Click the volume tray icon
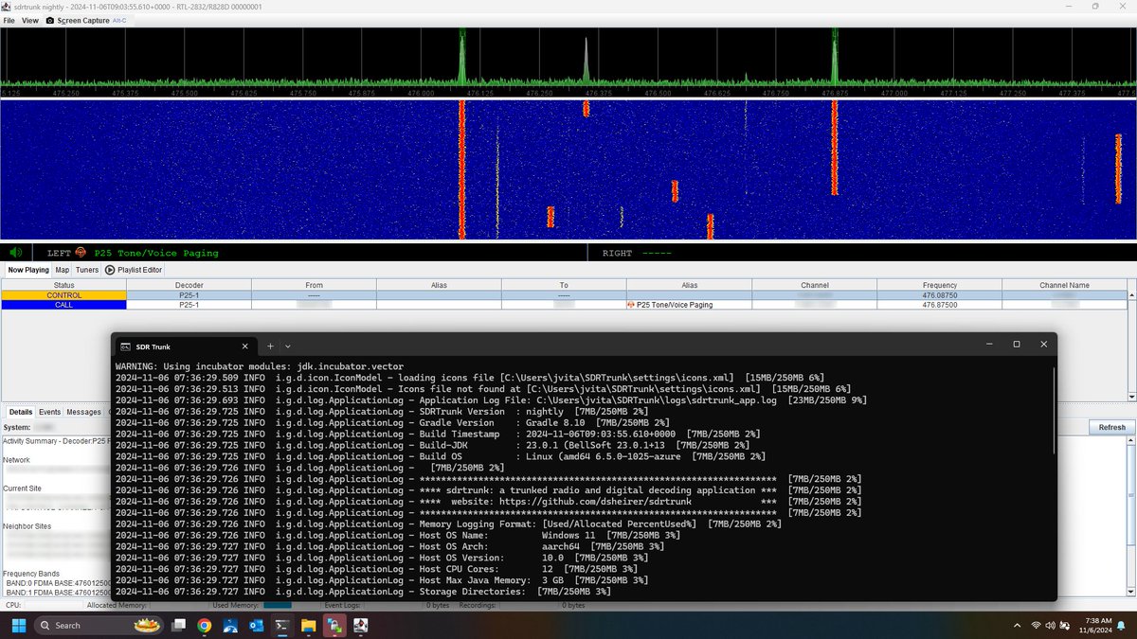The height and width of the screenshot is (639, 1137). [1053, 625]
